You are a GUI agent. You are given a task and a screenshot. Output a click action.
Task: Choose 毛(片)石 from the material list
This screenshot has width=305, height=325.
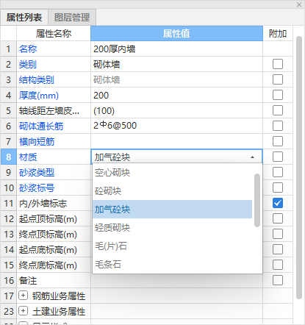pyautogui.click(x=172, y=246)
